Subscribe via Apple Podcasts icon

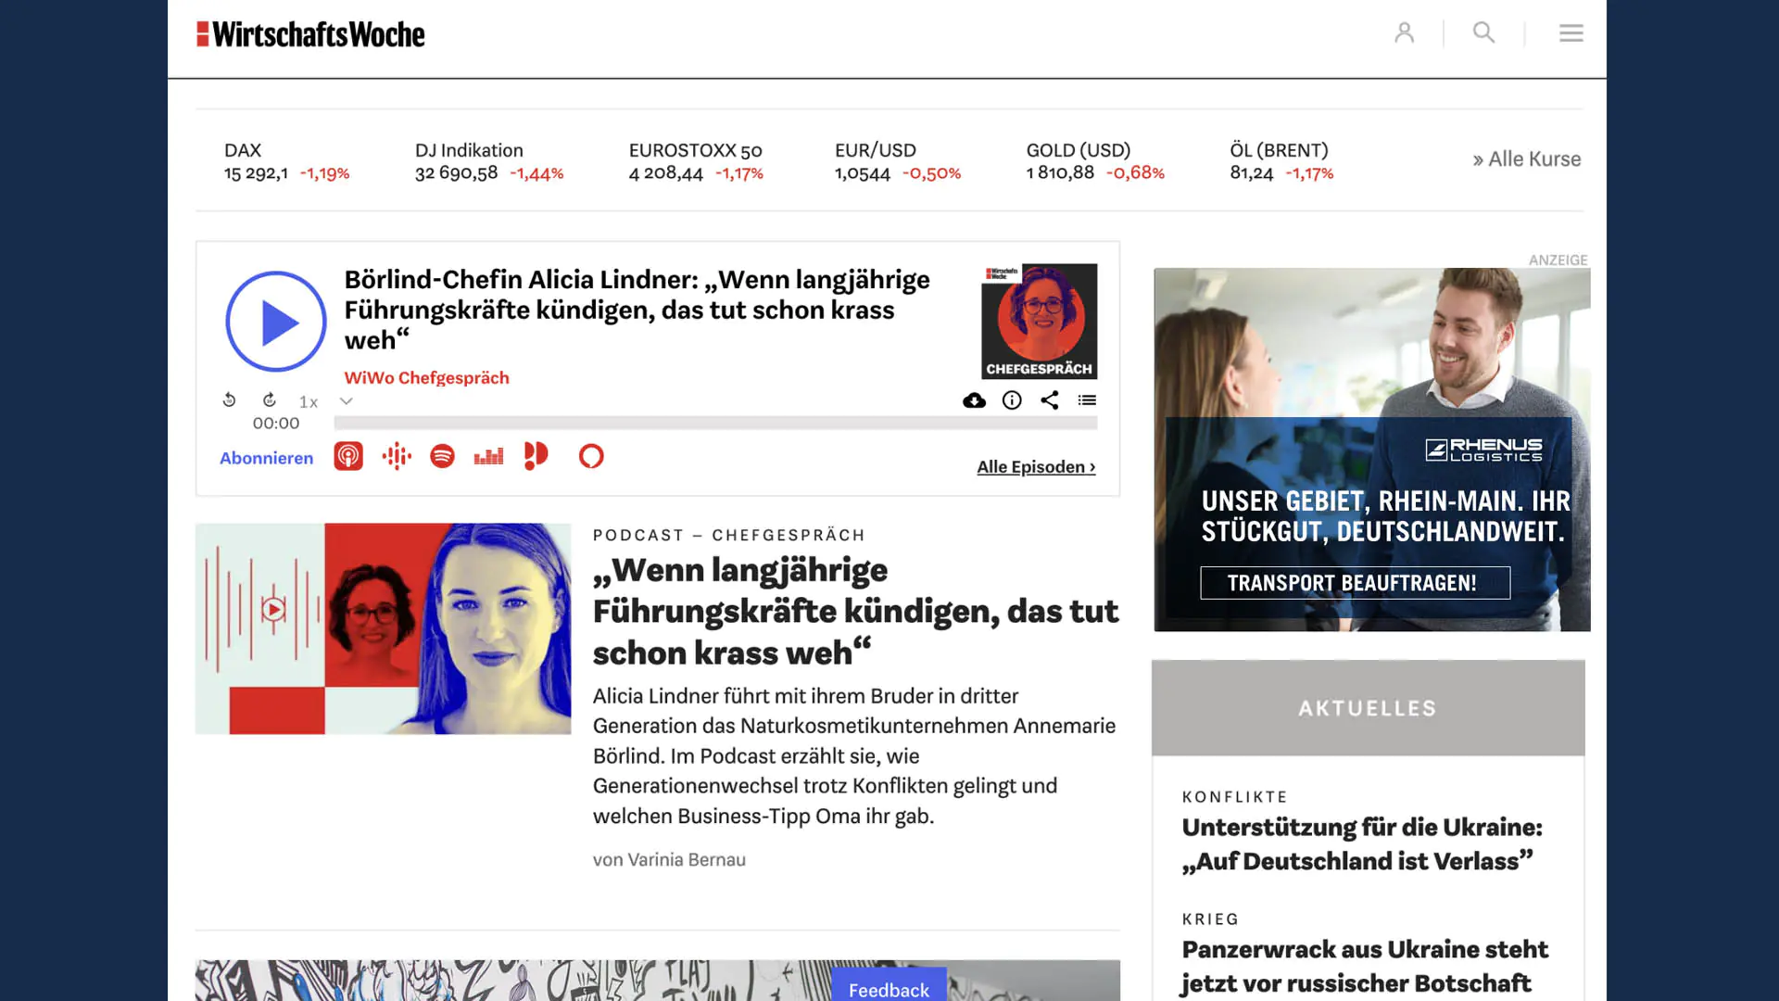(x=348, y=456)
